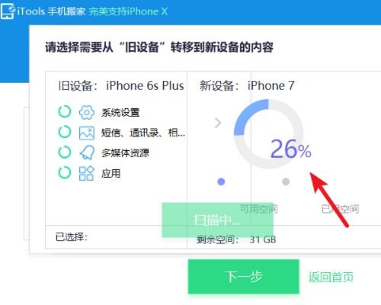Image resolution: width=381 pixels, height=305 pixels.
Task: Toggle the 应用 selection circle
Action: 65,172
